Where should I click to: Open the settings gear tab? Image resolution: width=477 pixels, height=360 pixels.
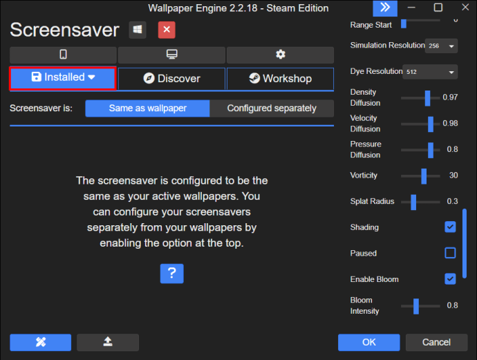[280, 55]
